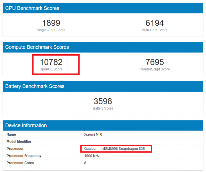This screenshot has height=172, width=206.
Task: Click the Compute Benchmark Scores header
Action: click(x=103, y=47)
